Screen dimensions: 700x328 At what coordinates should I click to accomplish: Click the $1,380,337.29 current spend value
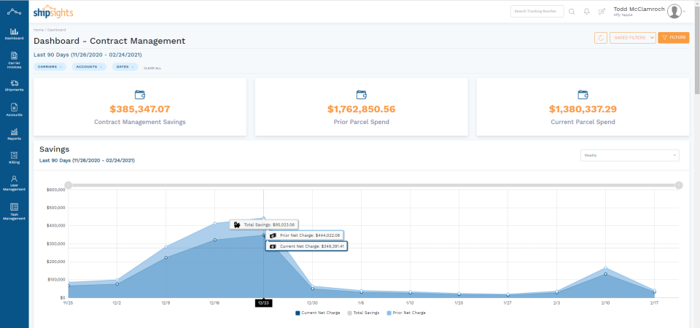(583, 109)
